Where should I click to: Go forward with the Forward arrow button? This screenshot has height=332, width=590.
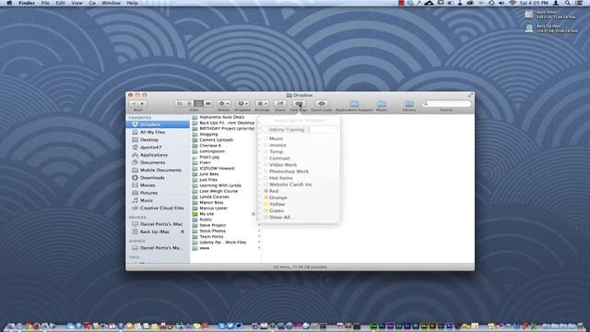tap(143, 103)
